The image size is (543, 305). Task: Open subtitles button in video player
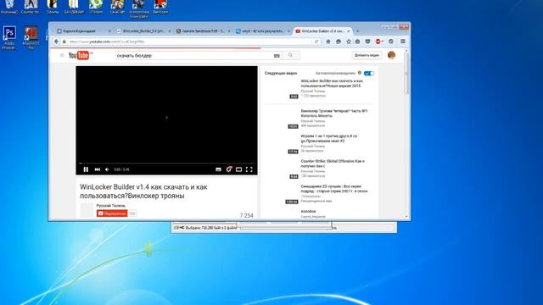218,169
